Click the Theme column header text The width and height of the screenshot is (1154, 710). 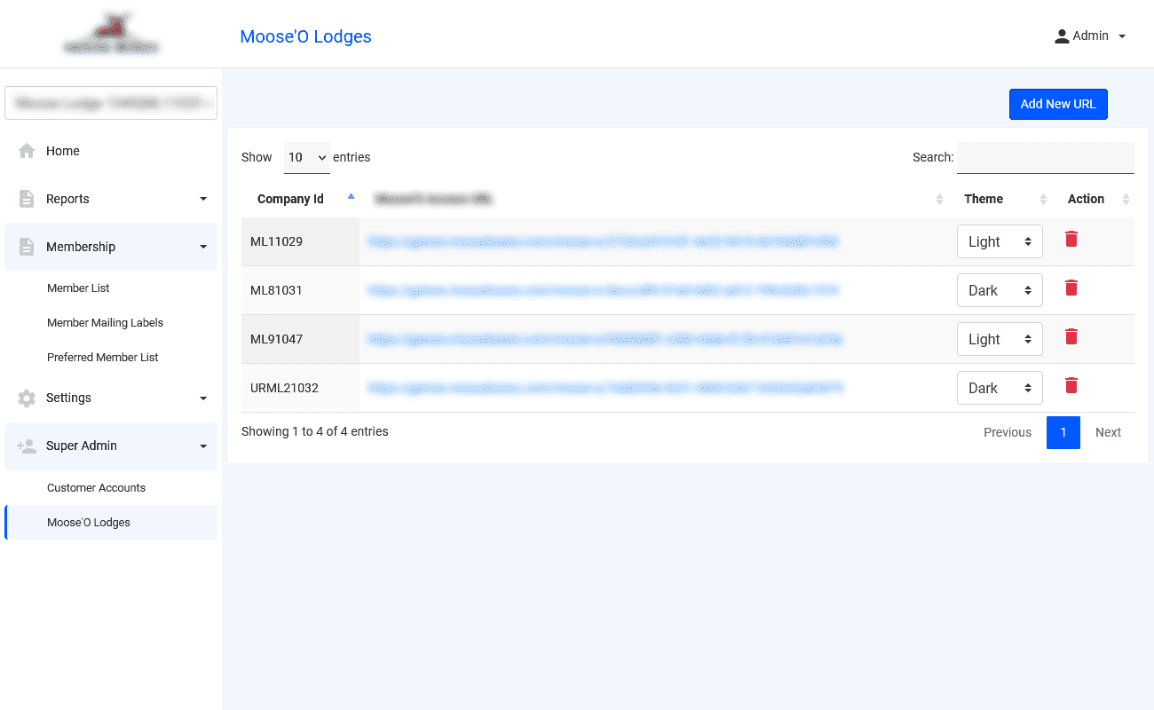984,199
